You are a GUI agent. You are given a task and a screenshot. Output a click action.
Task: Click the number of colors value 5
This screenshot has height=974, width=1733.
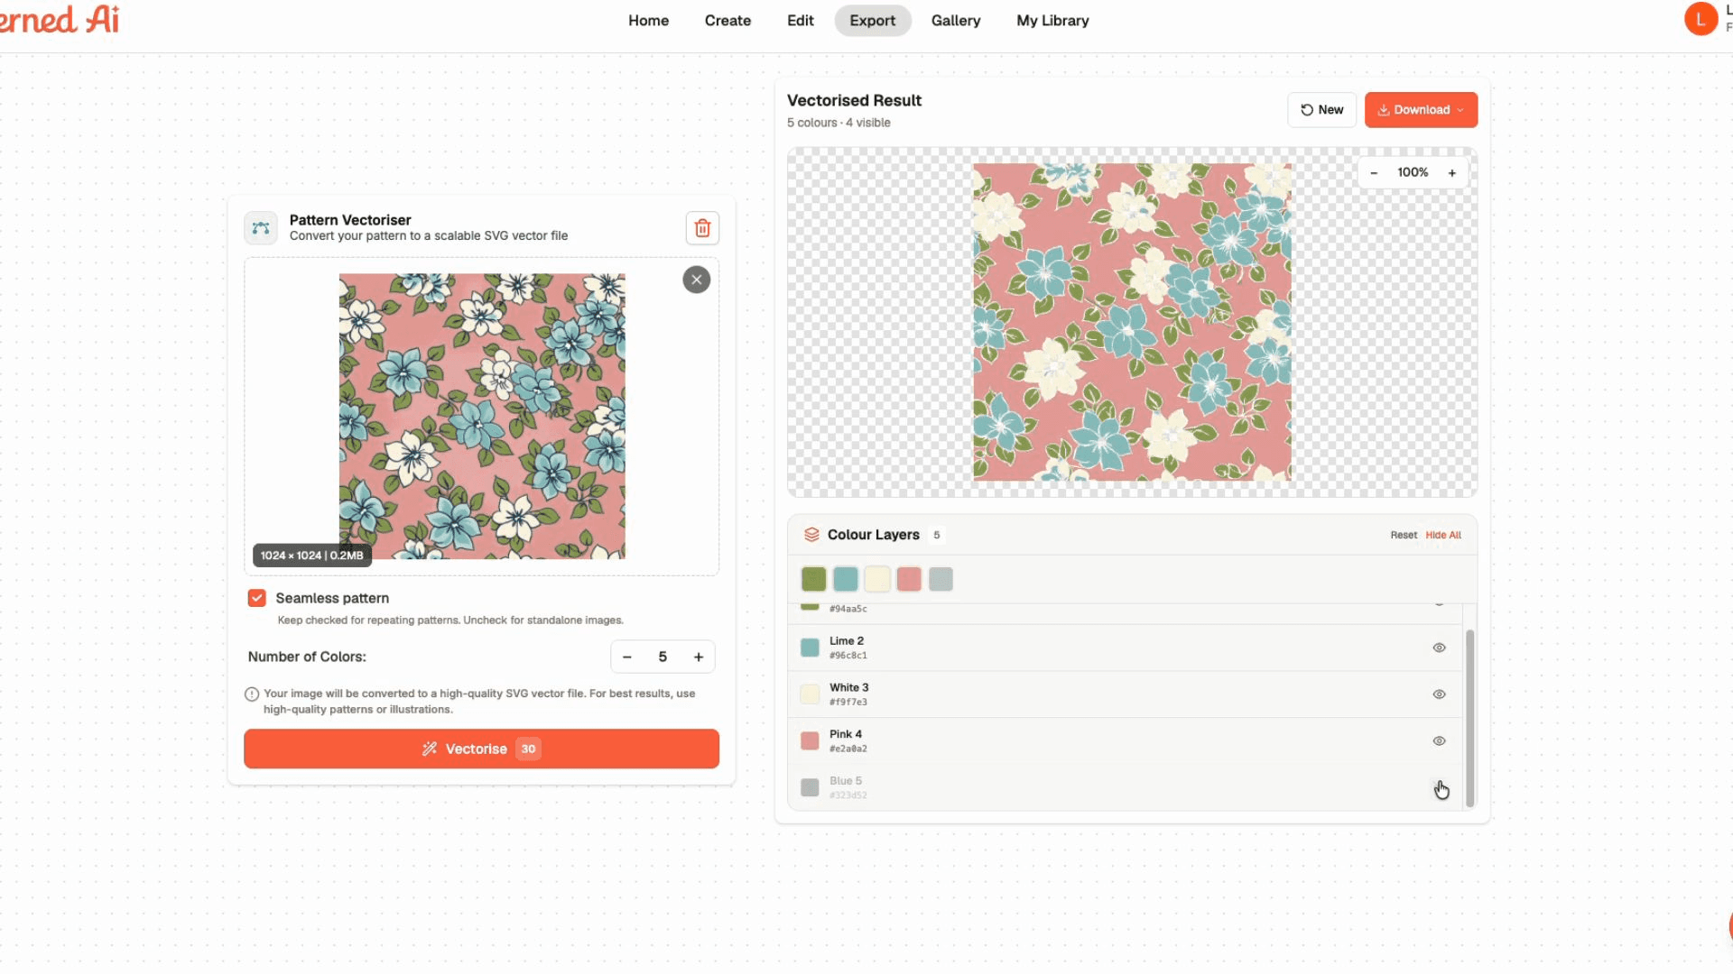click(x=663, y=657)
